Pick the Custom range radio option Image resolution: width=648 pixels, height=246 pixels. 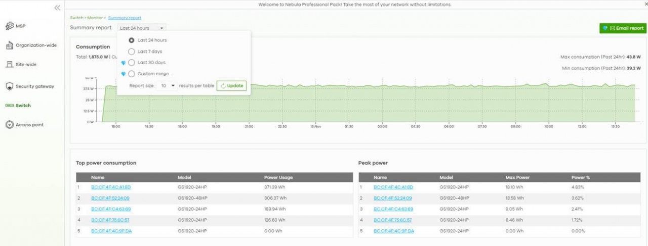(x=132, y=74)
